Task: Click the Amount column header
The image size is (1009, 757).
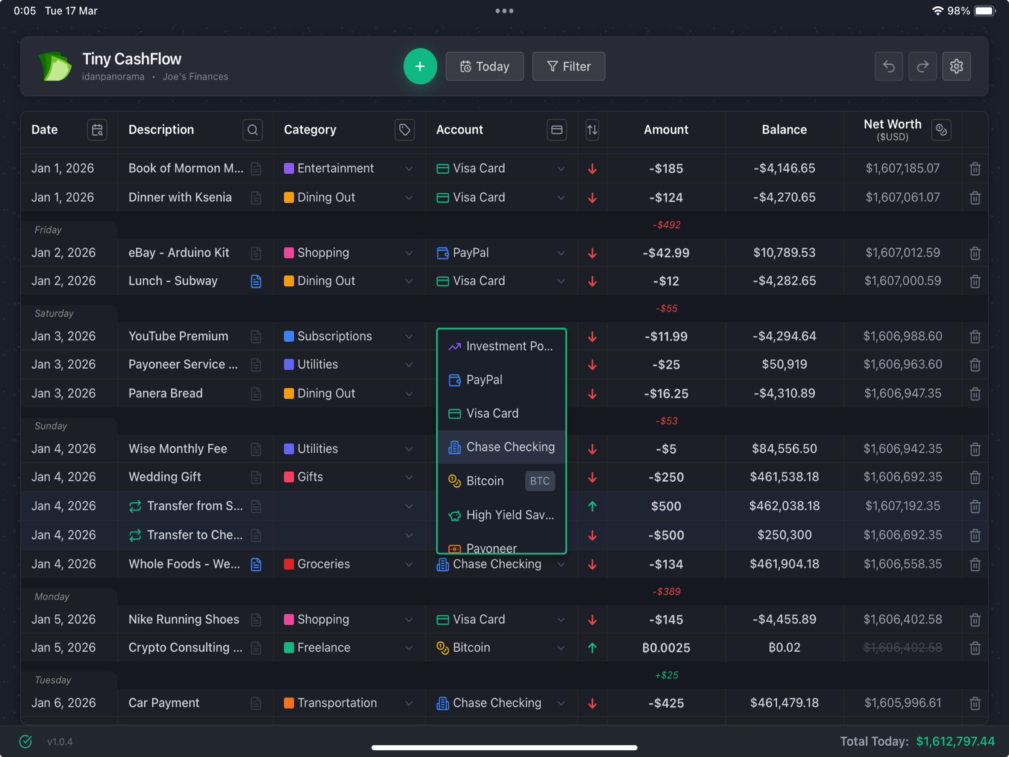Action: point(666,130)
